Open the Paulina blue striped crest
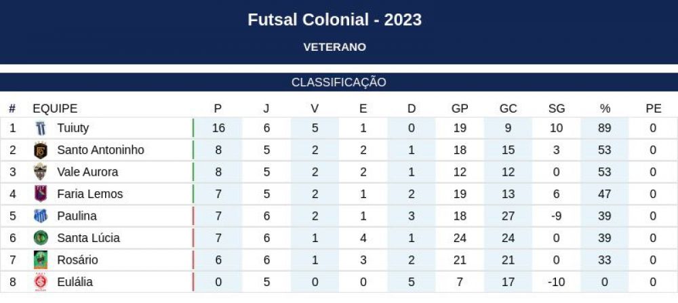678x303 pixels. click(x=41, y=216)
